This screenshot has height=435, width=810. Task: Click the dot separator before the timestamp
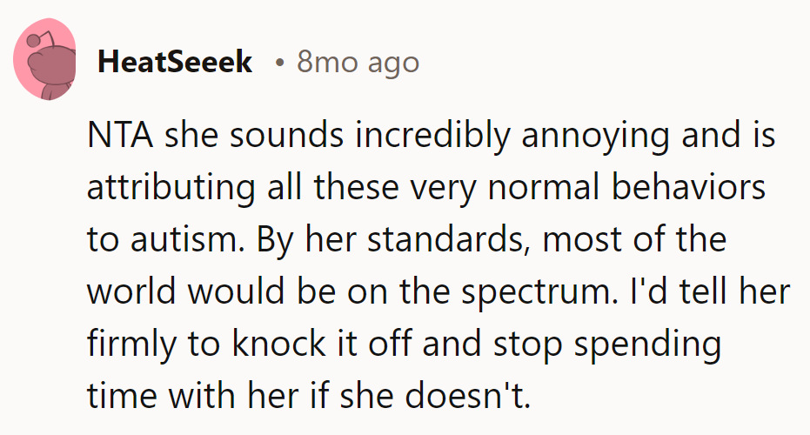click(x=279, y=64)
